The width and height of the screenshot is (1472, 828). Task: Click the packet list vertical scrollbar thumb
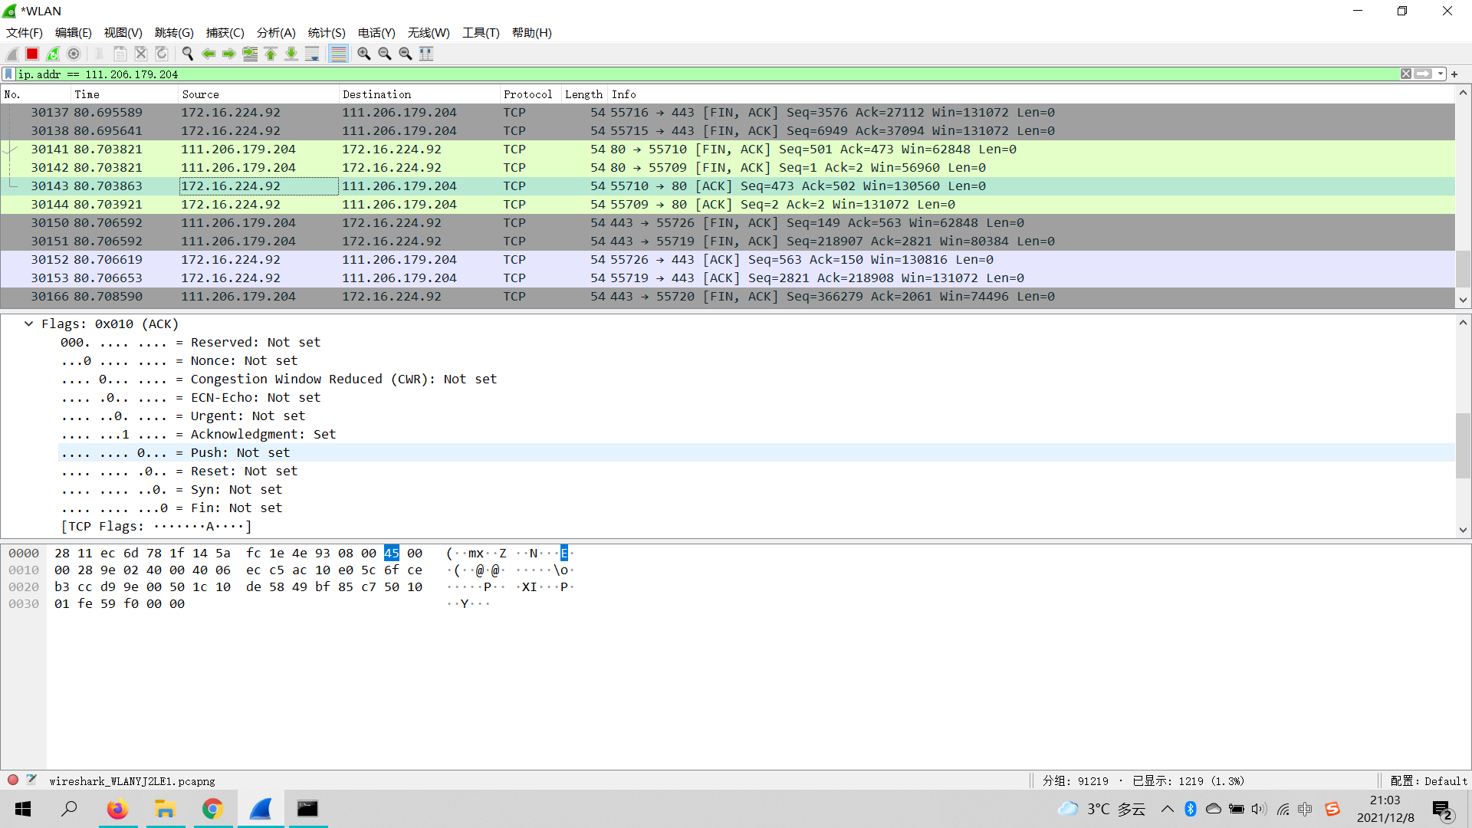click(x=1463, y=268)
